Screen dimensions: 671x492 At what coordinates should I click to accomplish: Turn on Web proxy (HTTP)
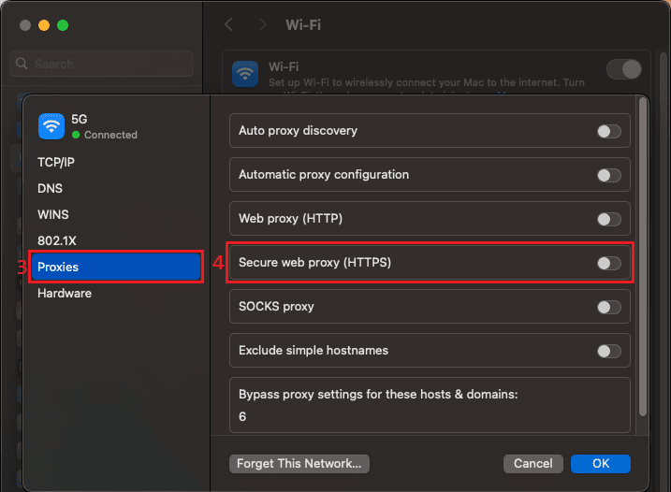coord(608,219)
